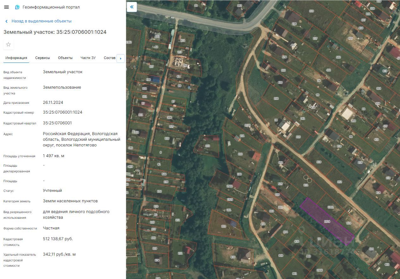Click the geoportal logo icon
The image size is (400, 279).
(17, 7)
